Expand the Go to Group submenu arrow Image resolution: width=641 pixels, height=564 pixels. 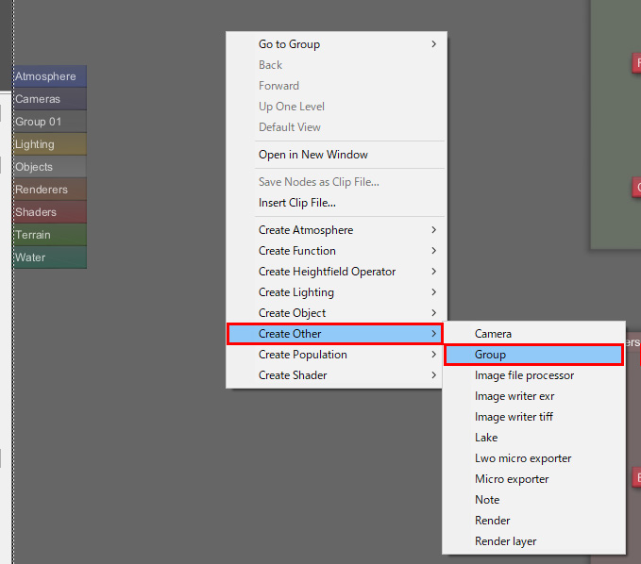[433, 44]
